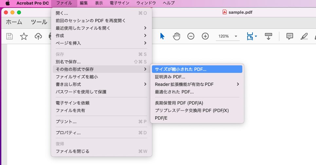The width and height of the screenshot is (316, 165).
Task: Choose ファイルサイズを縮小
Action: (x=102, y=77)
